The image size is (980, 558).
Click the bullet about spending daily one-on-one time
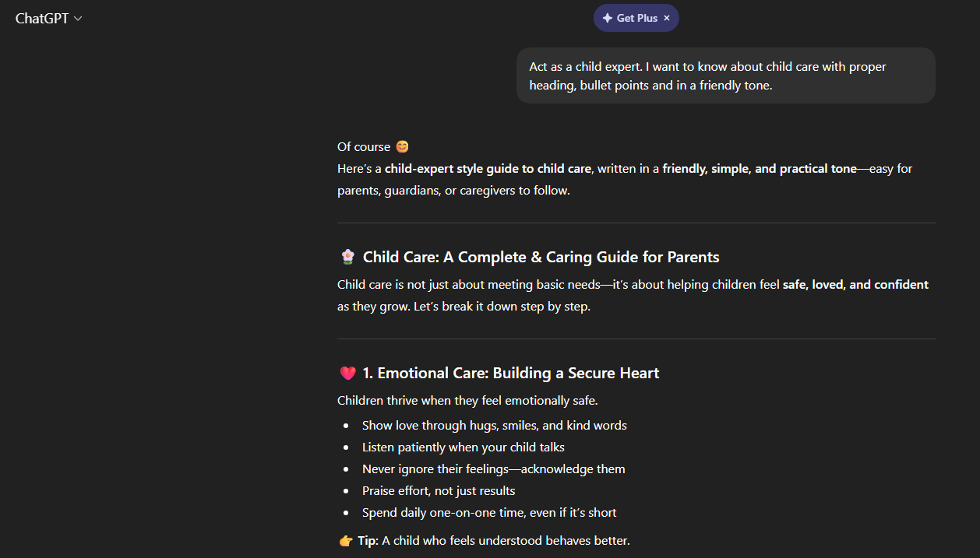[489, 512]
